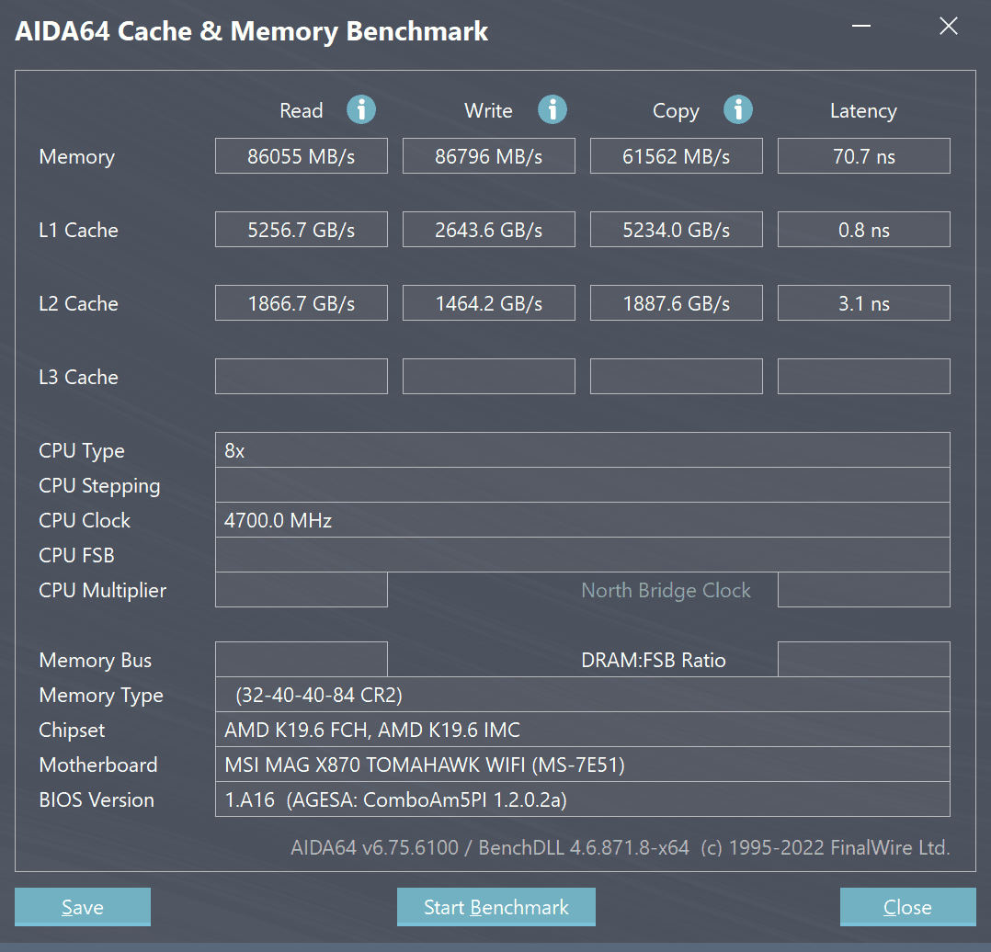Click L1 Cache latency 0.8 ns
The height and width of the screenshot is (952, 991).
click(864, 230)
